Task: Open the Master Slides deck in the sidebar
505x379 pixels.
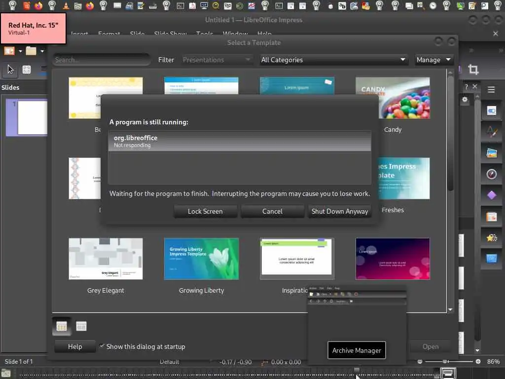Action: point(492,259)
